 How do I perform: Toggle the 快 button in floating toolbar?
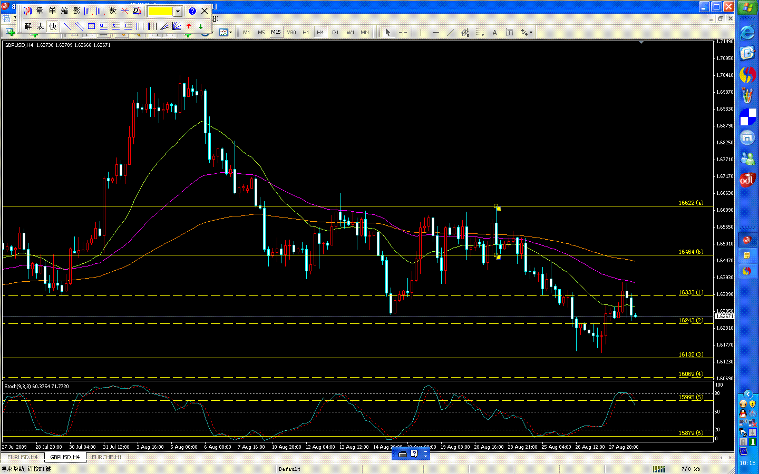(x=53, y=26)
